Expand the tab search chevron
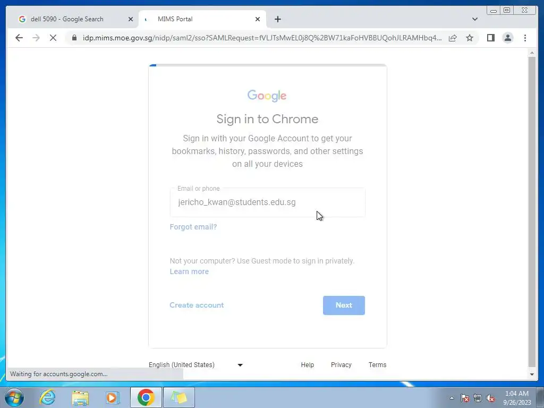544x408 pixels. tap(474, 19)
